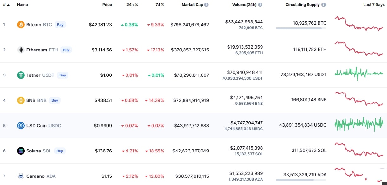Screen dimensions: 387x185
Task: Click Ethereum 7d change 17.13%
Action: pos(155,50)
